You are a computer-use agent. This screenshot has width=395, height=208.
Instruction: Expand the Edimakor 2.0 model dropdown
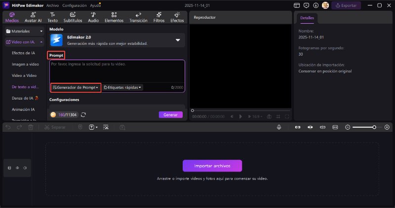coord(178,40)
